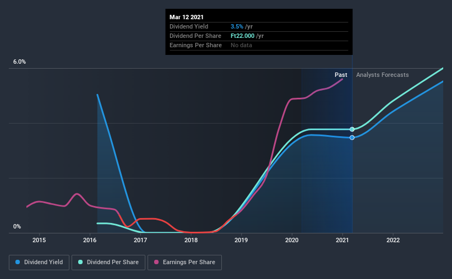The height and width of the screenshot is (279, 452).
Task: Click the 3.5% dividend yield value
Action: click(x=237, y=26)
